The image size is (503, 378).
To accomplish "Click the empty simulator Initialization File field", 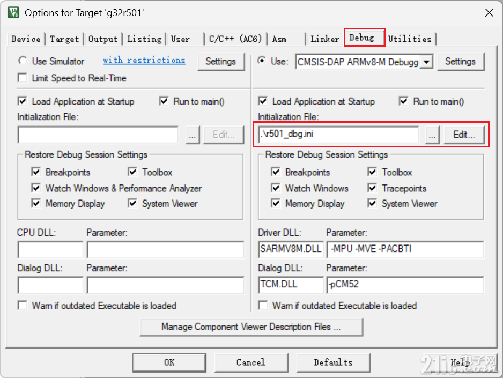I will point(98,135).
